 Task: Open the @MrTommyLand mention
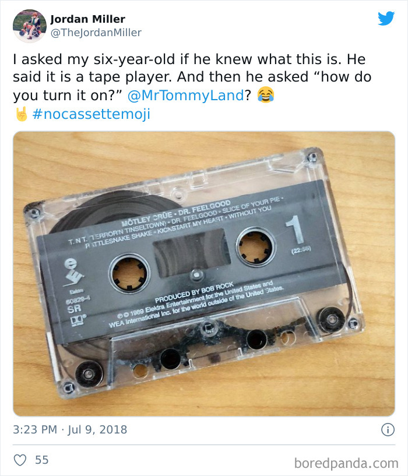point(185,96)
